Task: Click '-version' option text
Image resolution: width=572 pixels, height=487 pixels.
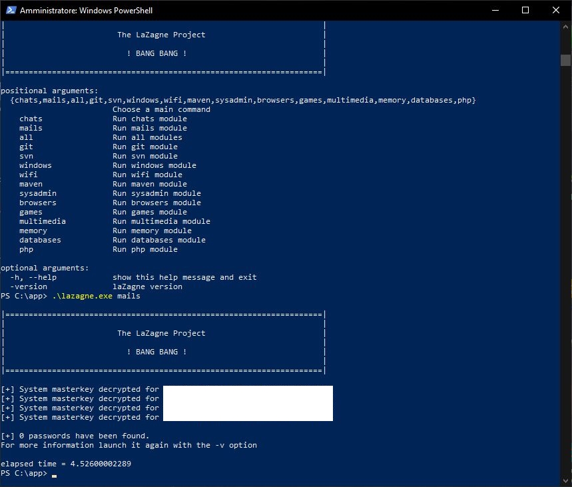Action: click(29, 286)
